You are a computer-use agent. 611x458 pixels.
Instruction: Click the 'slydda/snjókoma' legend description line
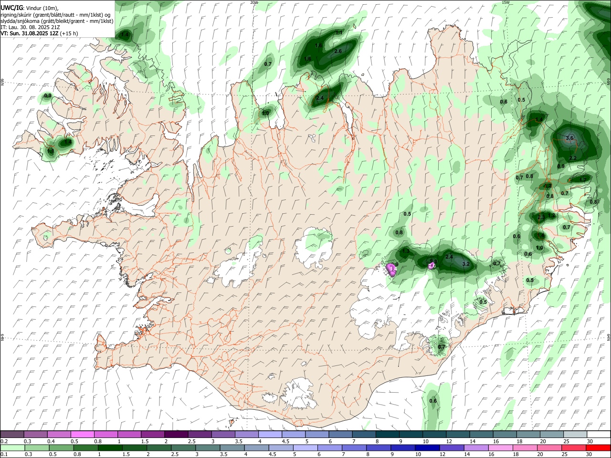57,21
